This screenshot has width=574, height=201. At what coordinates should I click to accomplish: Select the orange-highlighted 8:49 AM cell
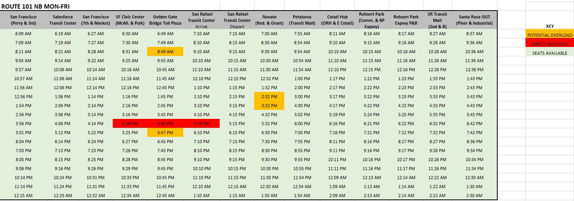click(x=165, y=52)
